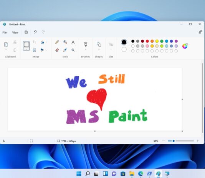The height and width of the screenshot is (178, 205).
Task: Click the Redo arrow
Action: coord(43,32)
